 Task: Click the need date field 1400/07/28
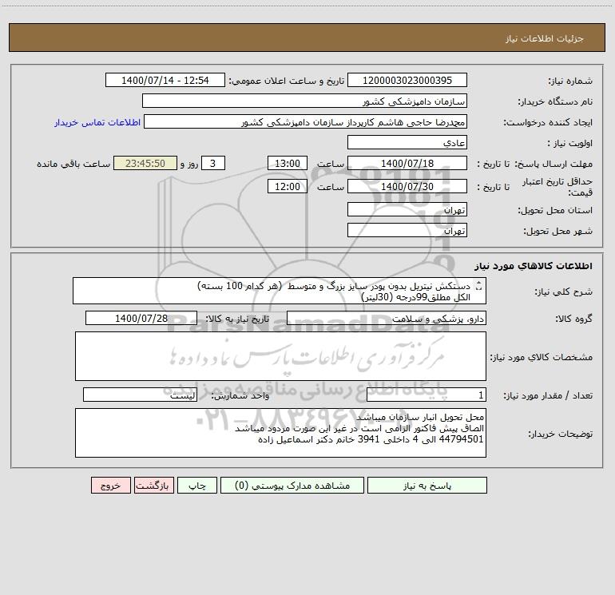tap(141, 318)
